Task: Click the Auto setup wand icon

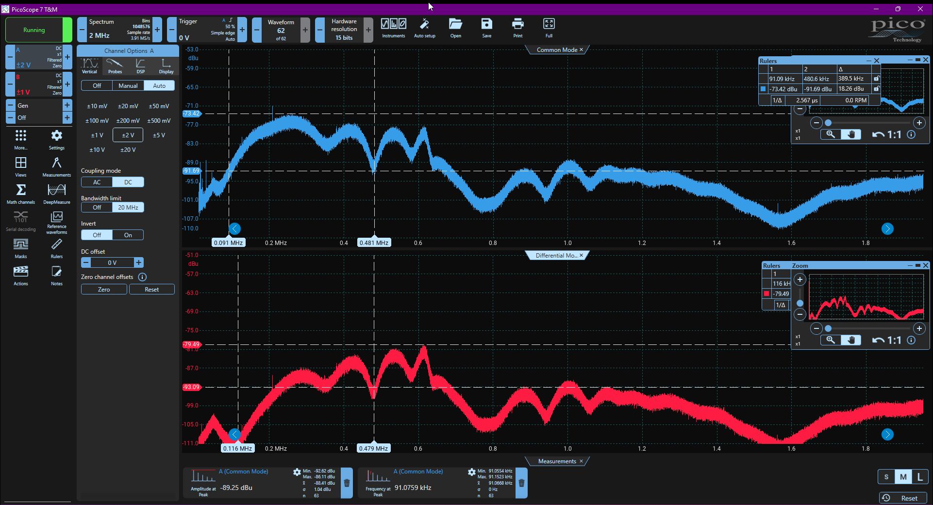Action: pyautogui.click(x=424, y=28)
